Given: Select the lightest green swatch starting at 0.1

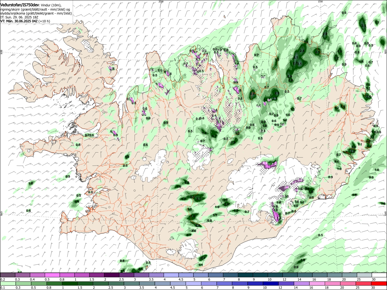Looking at the screenshot, I should [x=8, y=283].
